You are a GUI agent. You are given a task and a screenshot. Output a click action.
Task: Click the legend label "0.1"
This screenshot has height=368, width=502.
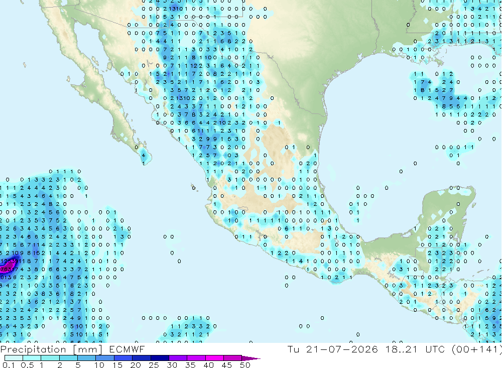pyautogui.click(x=9, y=365)
